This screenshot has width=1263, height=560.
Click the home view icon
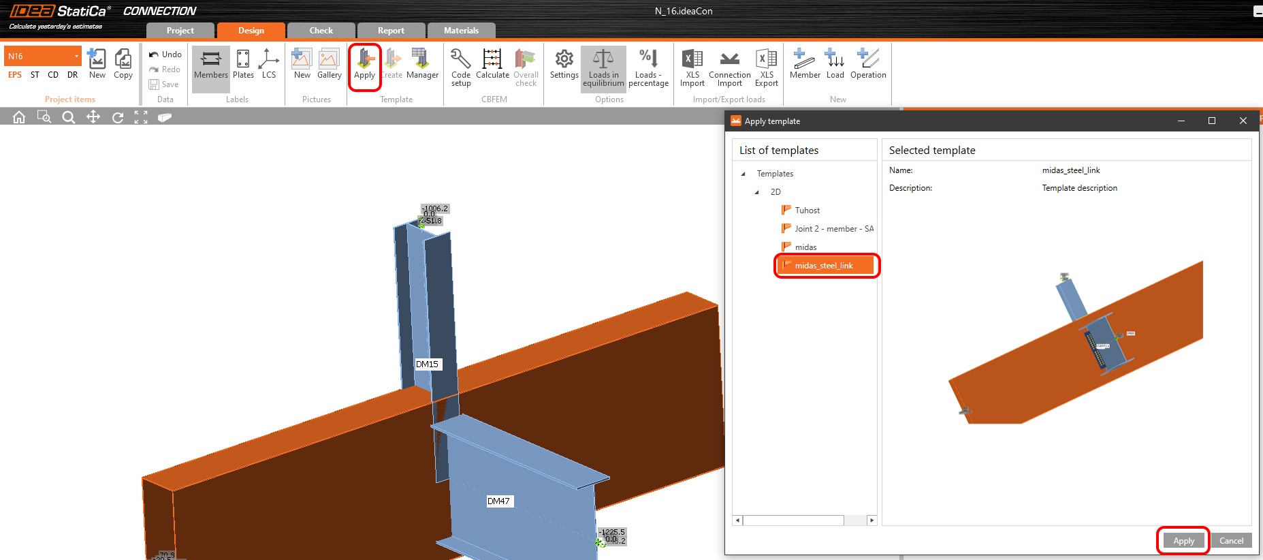[x=19, y=117]
